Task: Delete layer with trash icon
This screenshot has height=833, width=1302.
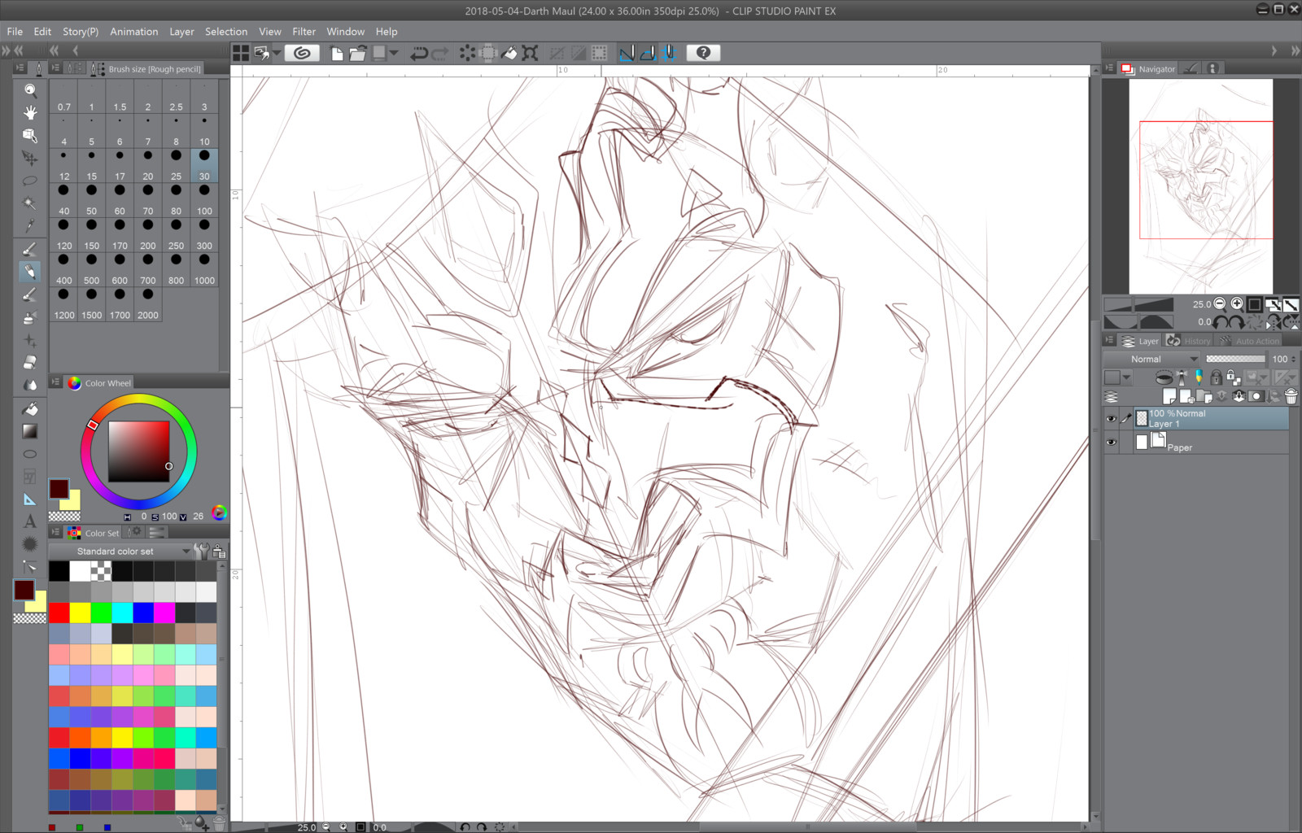Action: coord(1291,396)
